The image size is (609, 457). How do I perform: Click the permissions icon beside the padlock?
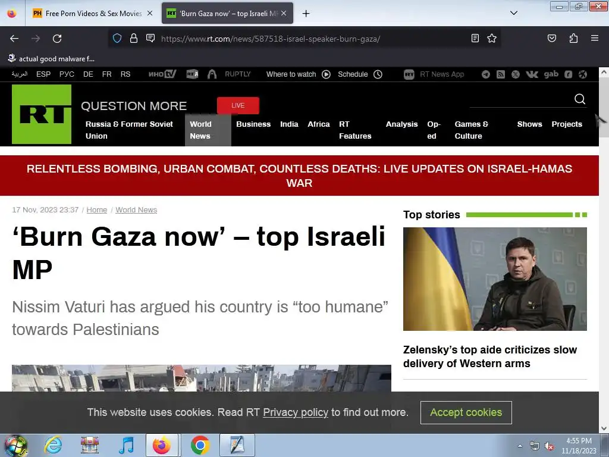click(150, 38)
